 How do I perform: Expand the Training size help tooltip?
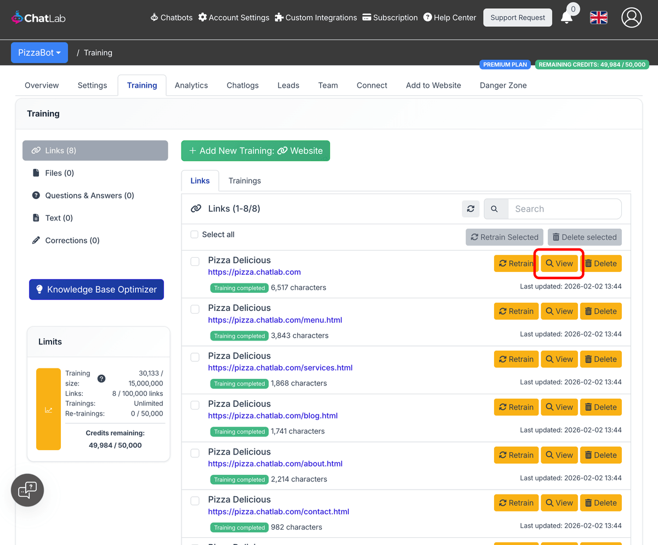(x=101, y=378)
